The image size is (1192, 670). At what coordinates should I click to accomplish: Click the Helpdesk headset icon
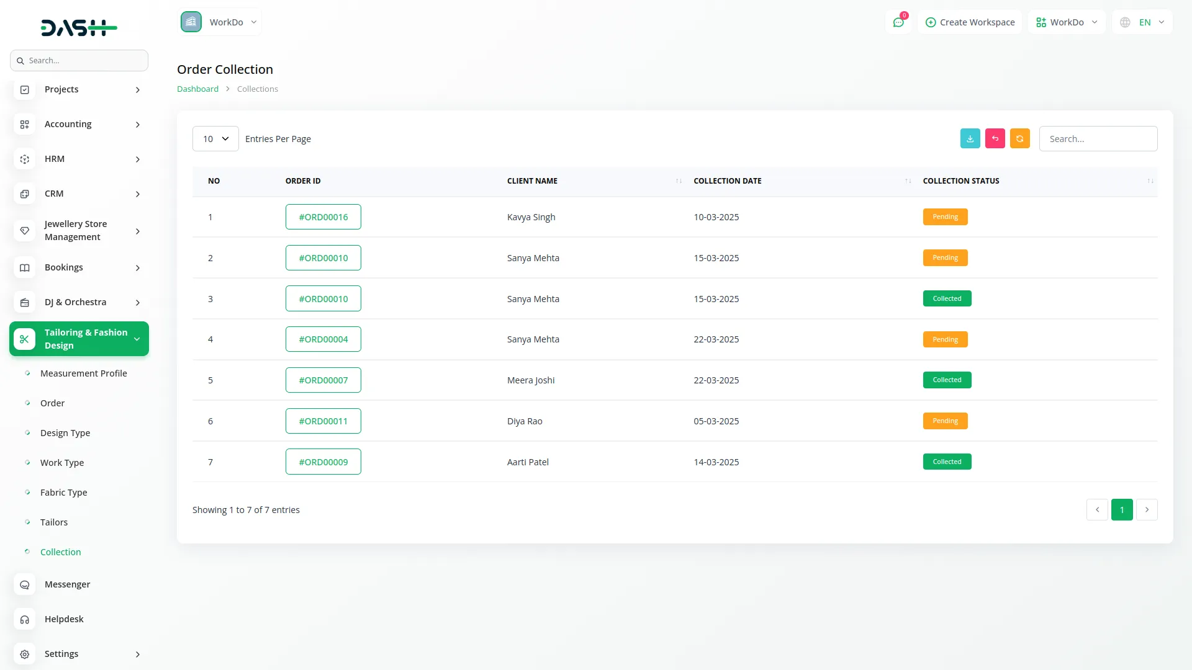coord(25,619)
